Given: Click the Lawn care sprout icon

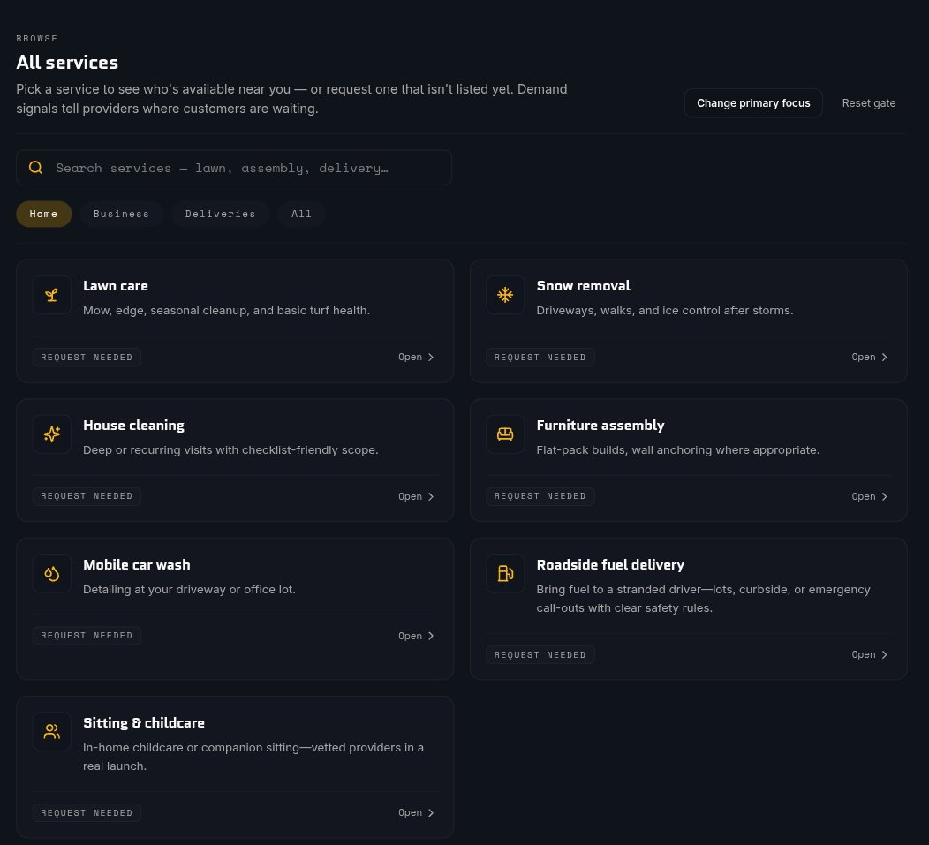Looking at the screenshot, I should 51,295.
